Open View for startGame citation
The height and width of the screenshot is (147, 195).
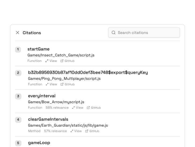[x=51, y=61]
